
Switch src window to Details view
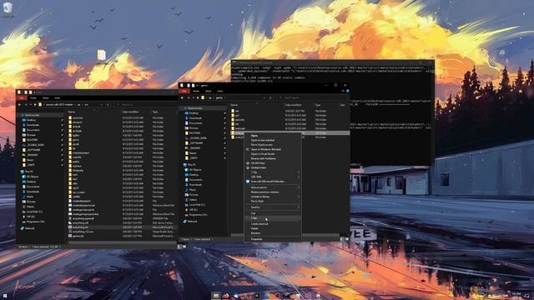[179, 247]
